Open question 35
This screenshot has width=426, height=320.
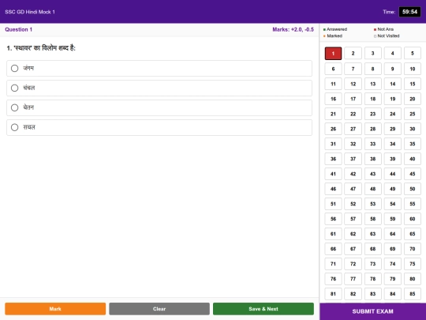tap(413, 144)
